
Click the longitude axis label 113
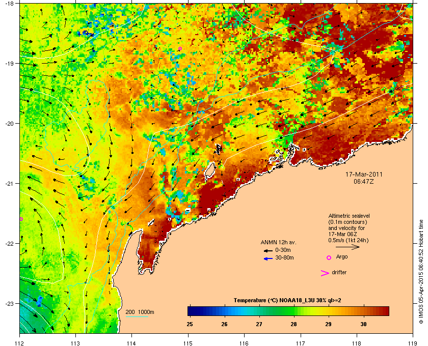(x=75, y=343)
